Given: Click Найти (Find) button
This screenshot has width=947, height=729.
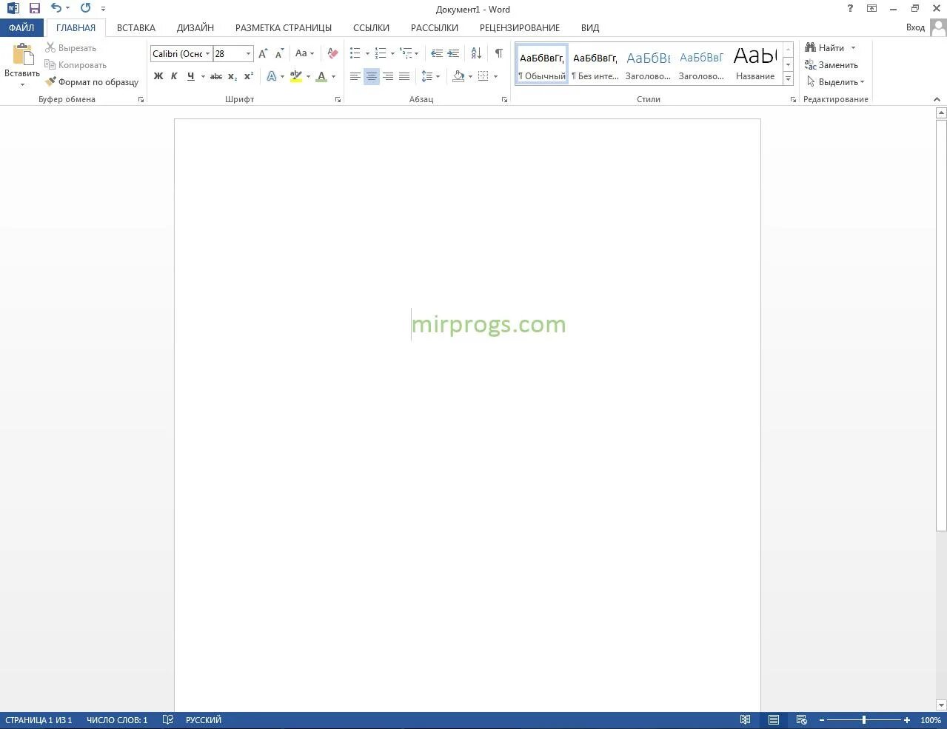Looking at the screenshot, I should tap(825, 48).
